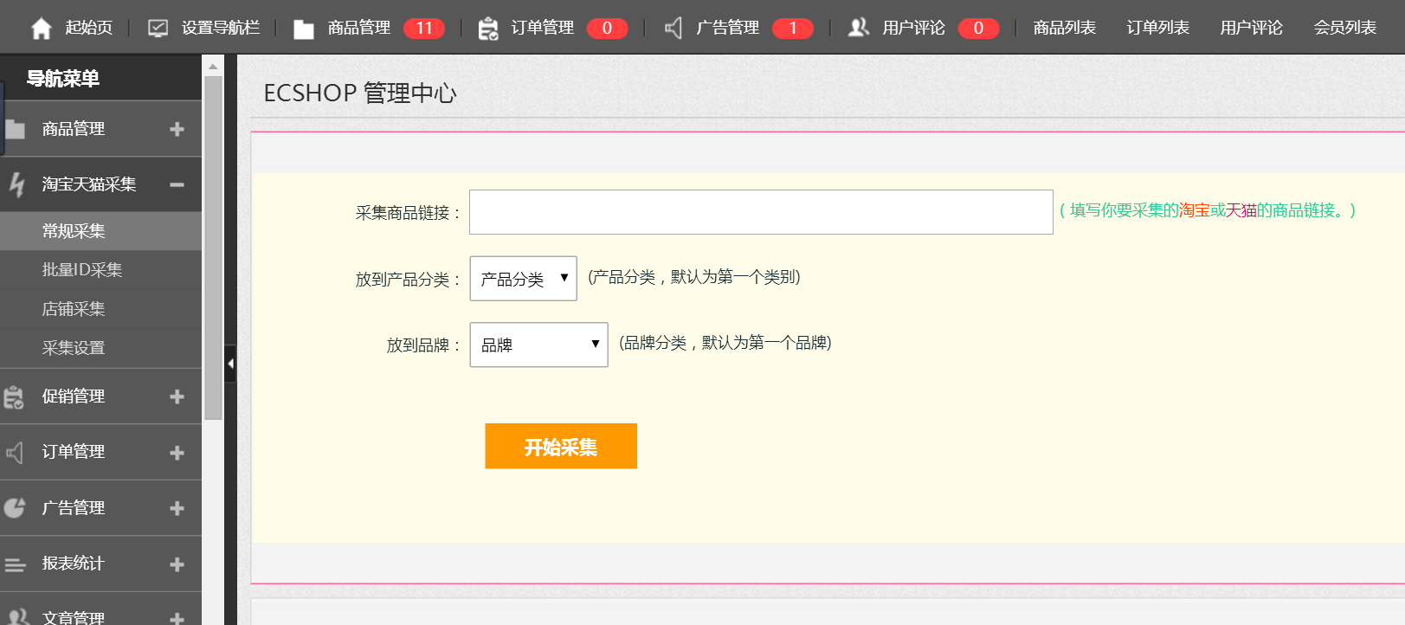Open 起始页 in top navigation

pyautogui.click(x=89, y=28)
